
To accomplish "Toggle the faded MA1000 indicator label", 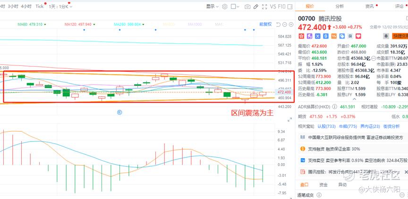I will pos(195,24).
